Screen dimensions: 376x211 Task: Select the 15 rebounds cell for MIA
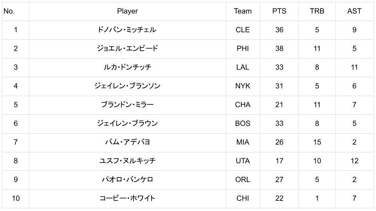pyautogui.click(x=317, y=142)
